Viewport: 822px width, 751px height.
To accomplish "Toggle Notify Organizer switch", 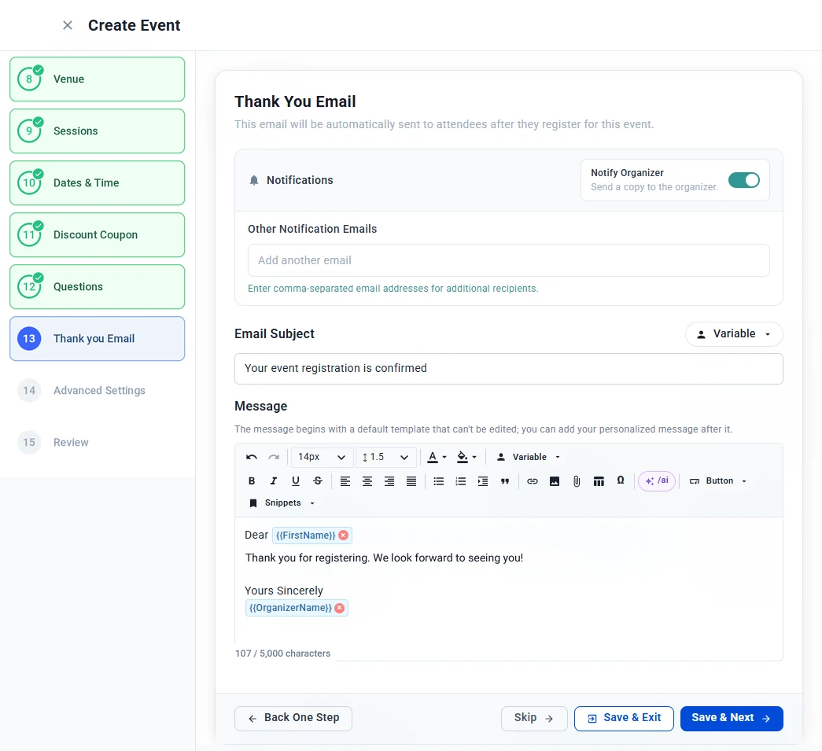I will click(743, 180).
